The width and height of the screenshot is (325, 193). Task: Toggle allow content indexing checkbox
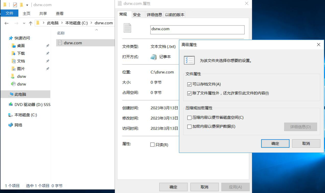click(189, 93)
